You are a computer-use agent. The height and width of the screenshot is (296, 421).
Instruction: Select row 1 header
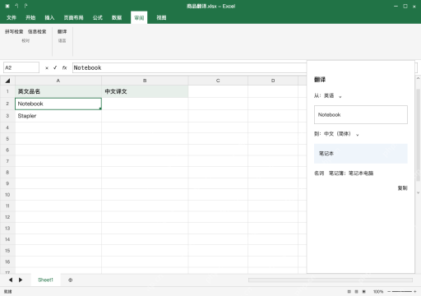[7, 91]
